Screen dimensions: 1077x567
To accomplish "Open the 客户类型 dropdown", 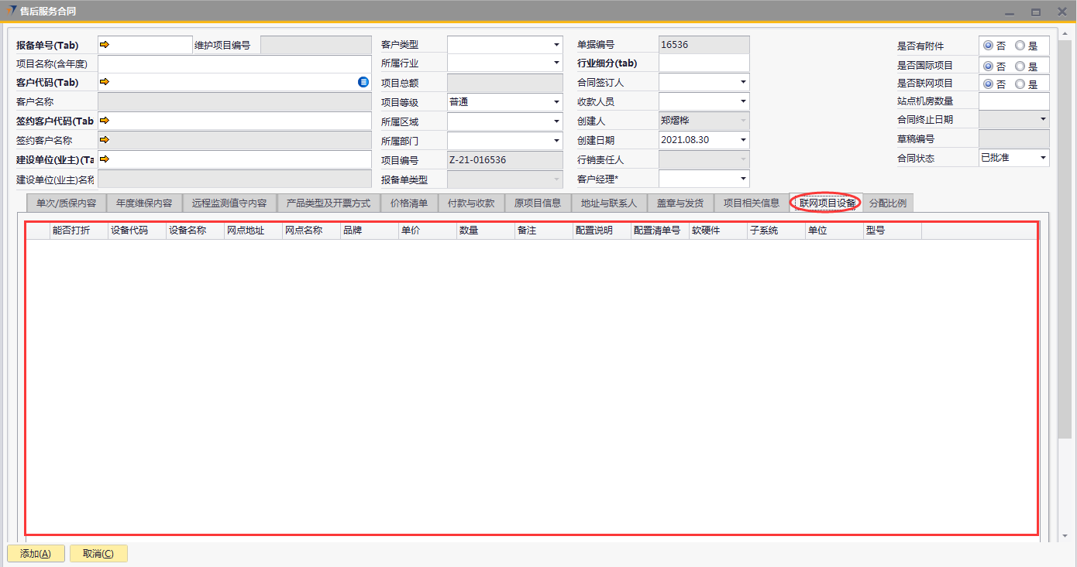I will [x=556, y=45].
